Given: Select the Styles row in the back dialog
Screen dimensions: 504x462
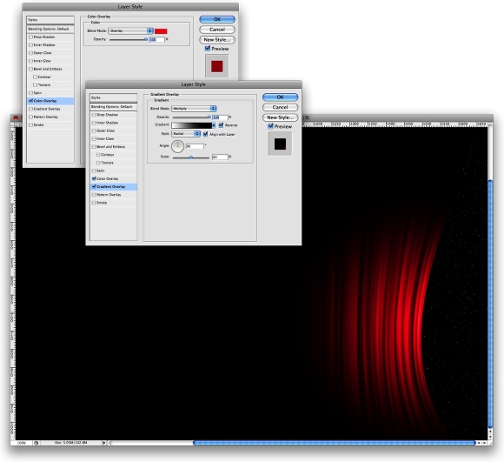Looking at the screenshot, I should point(50,20).
